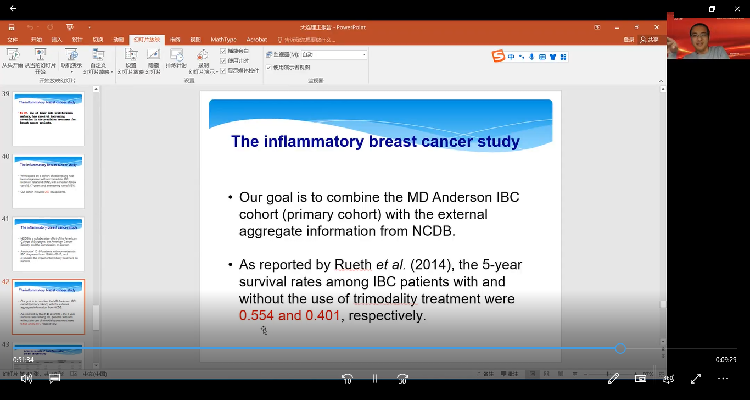Viewport: 750px width, 400px height.
Task: Click the Save icon in quick access toolbar
Action: tap(12, 27)
